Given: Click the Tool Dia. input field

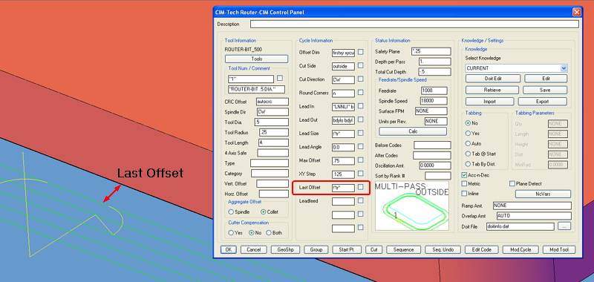Looking at the screenshot, I should [x=272, y=122].
